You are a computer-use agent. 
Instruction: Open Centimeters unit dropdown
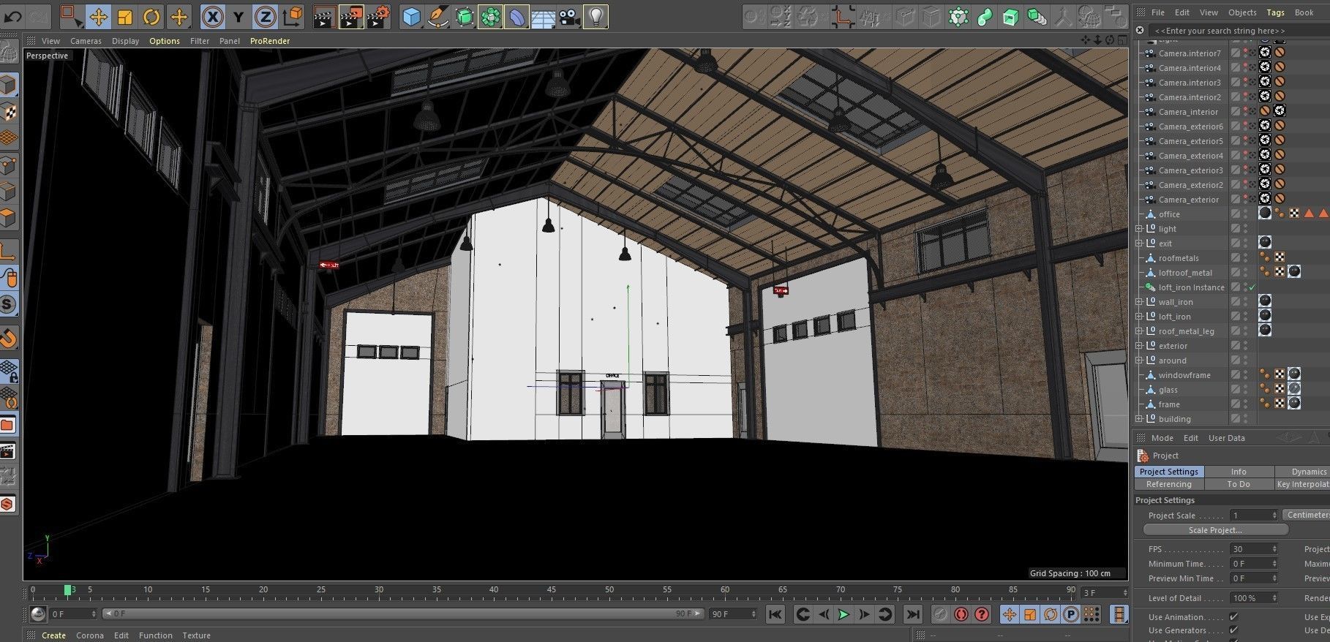point(1307,515)
